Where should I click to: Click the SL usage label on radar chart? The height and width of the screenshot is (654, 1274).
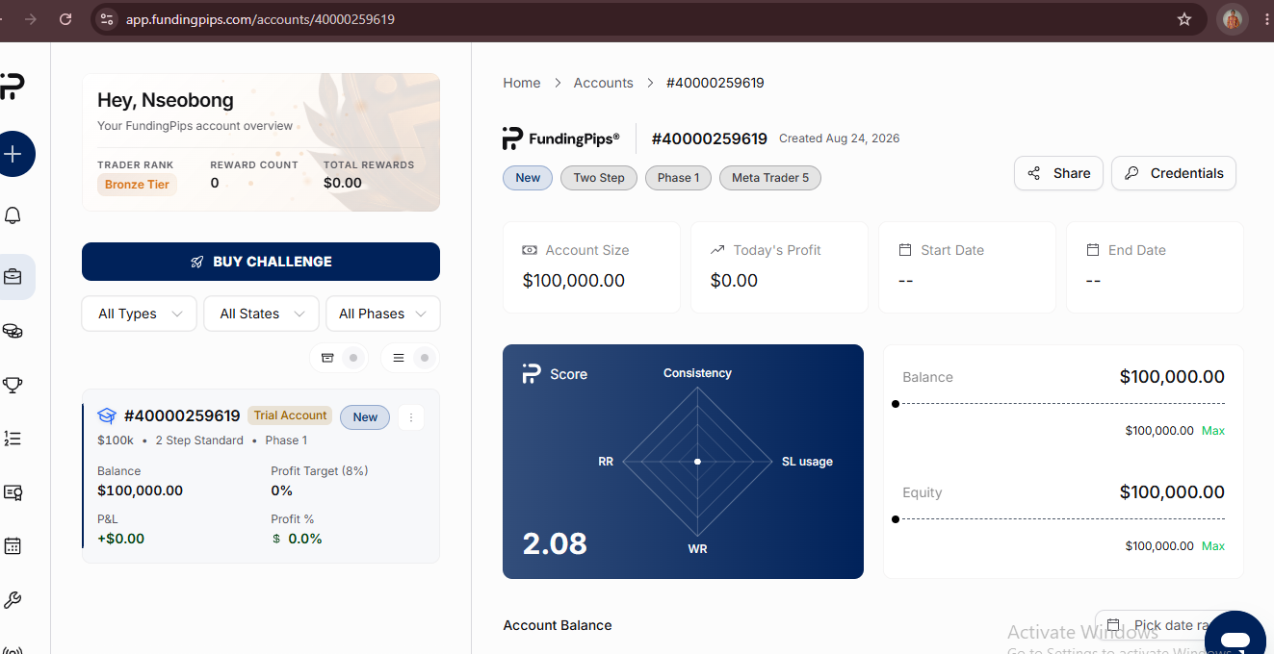click(809, 462)
